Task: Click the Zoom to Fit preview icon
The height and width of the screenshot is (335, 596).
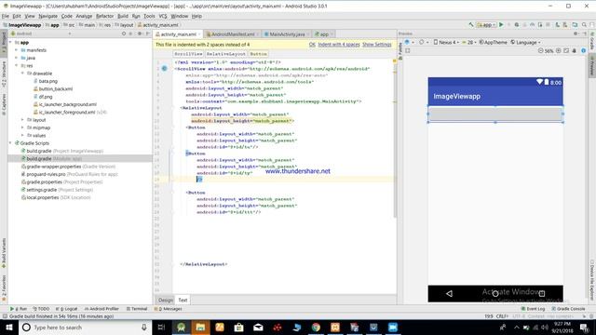Action: point(566,50)
